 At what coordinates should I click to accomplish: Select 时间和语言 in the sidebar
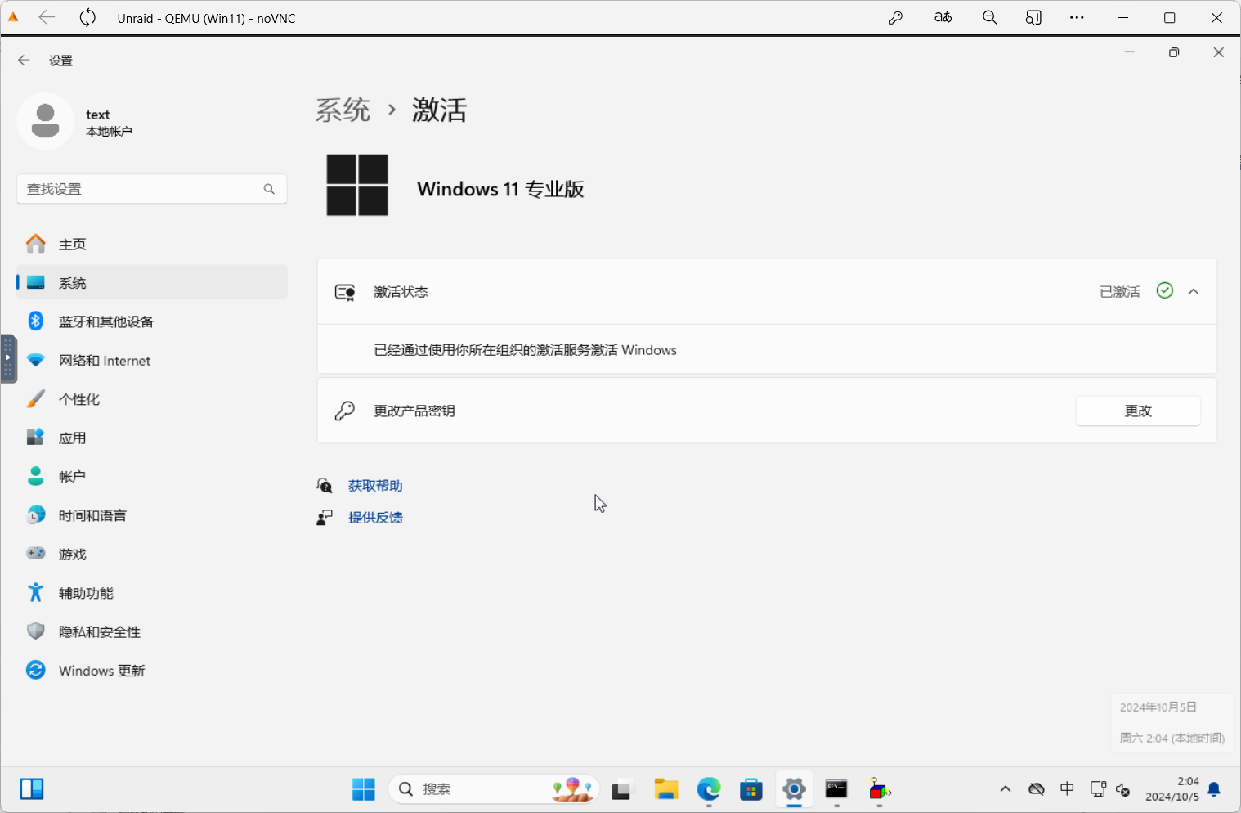(92, 515)
